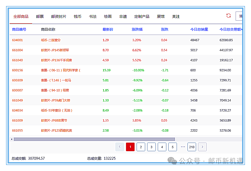Go to next page arrow
The height and width of the screenshot is (171, 251).
tap(202, 147)
